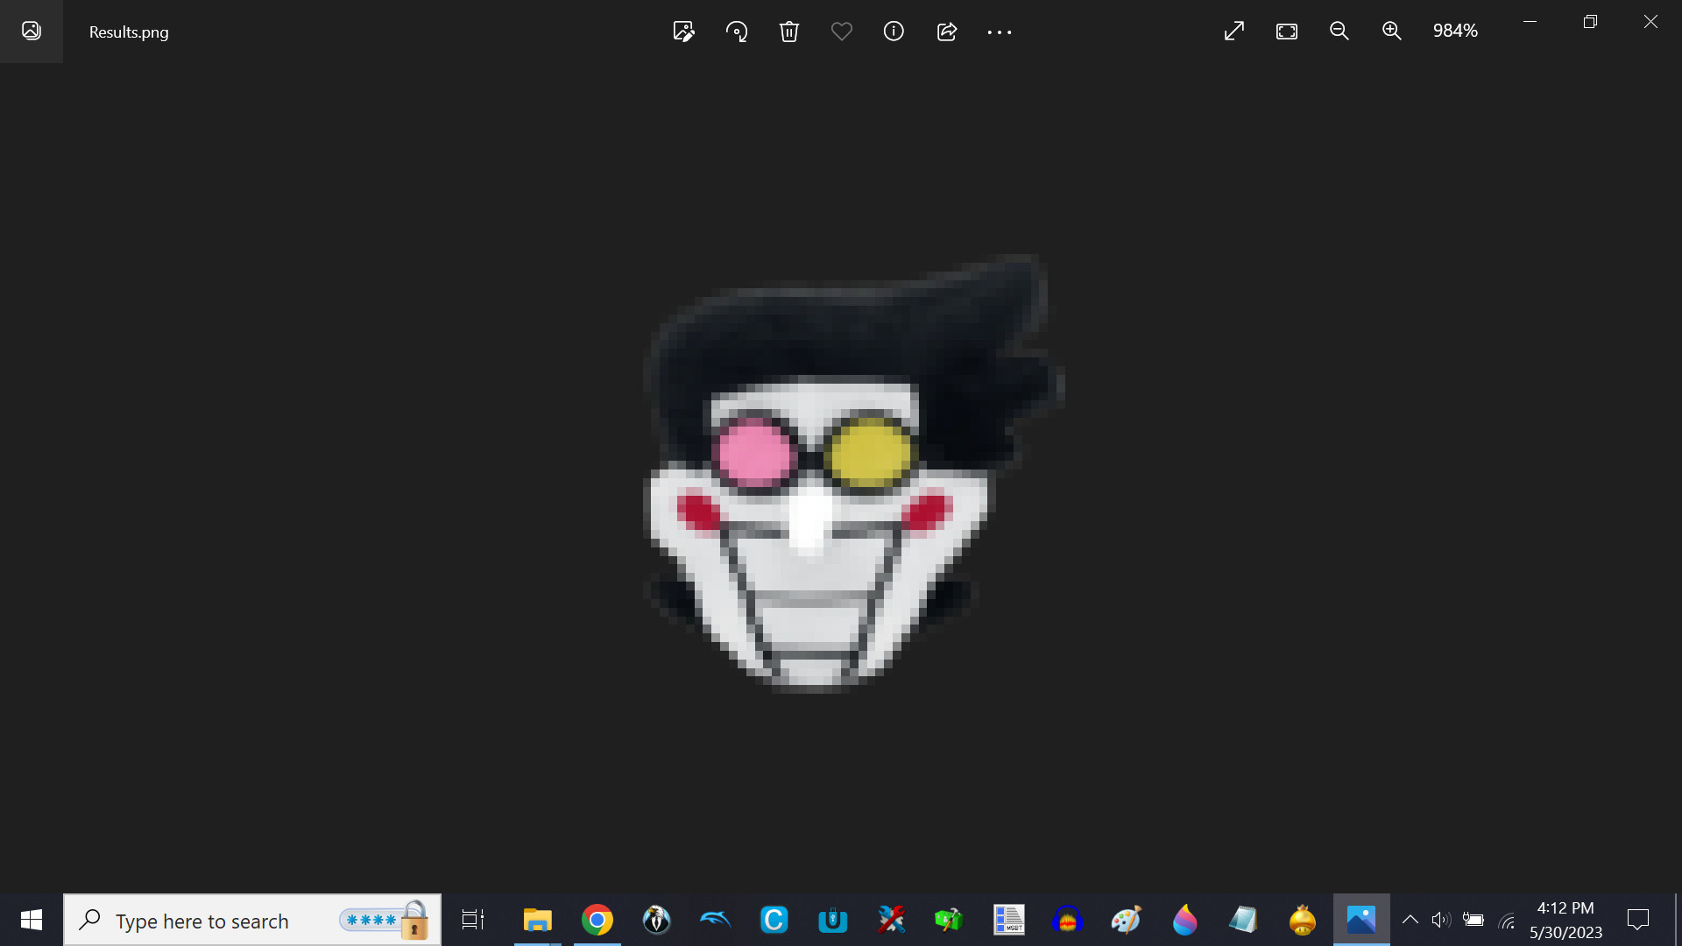Rotate the image with rotate icon
The width and height of the screenshot is (1682, 946).
[x=737, y=32]
